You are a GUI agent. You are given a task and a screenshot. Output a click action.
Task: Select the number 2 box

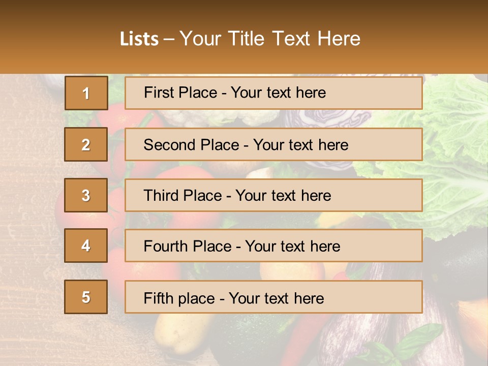click(86, 144)
